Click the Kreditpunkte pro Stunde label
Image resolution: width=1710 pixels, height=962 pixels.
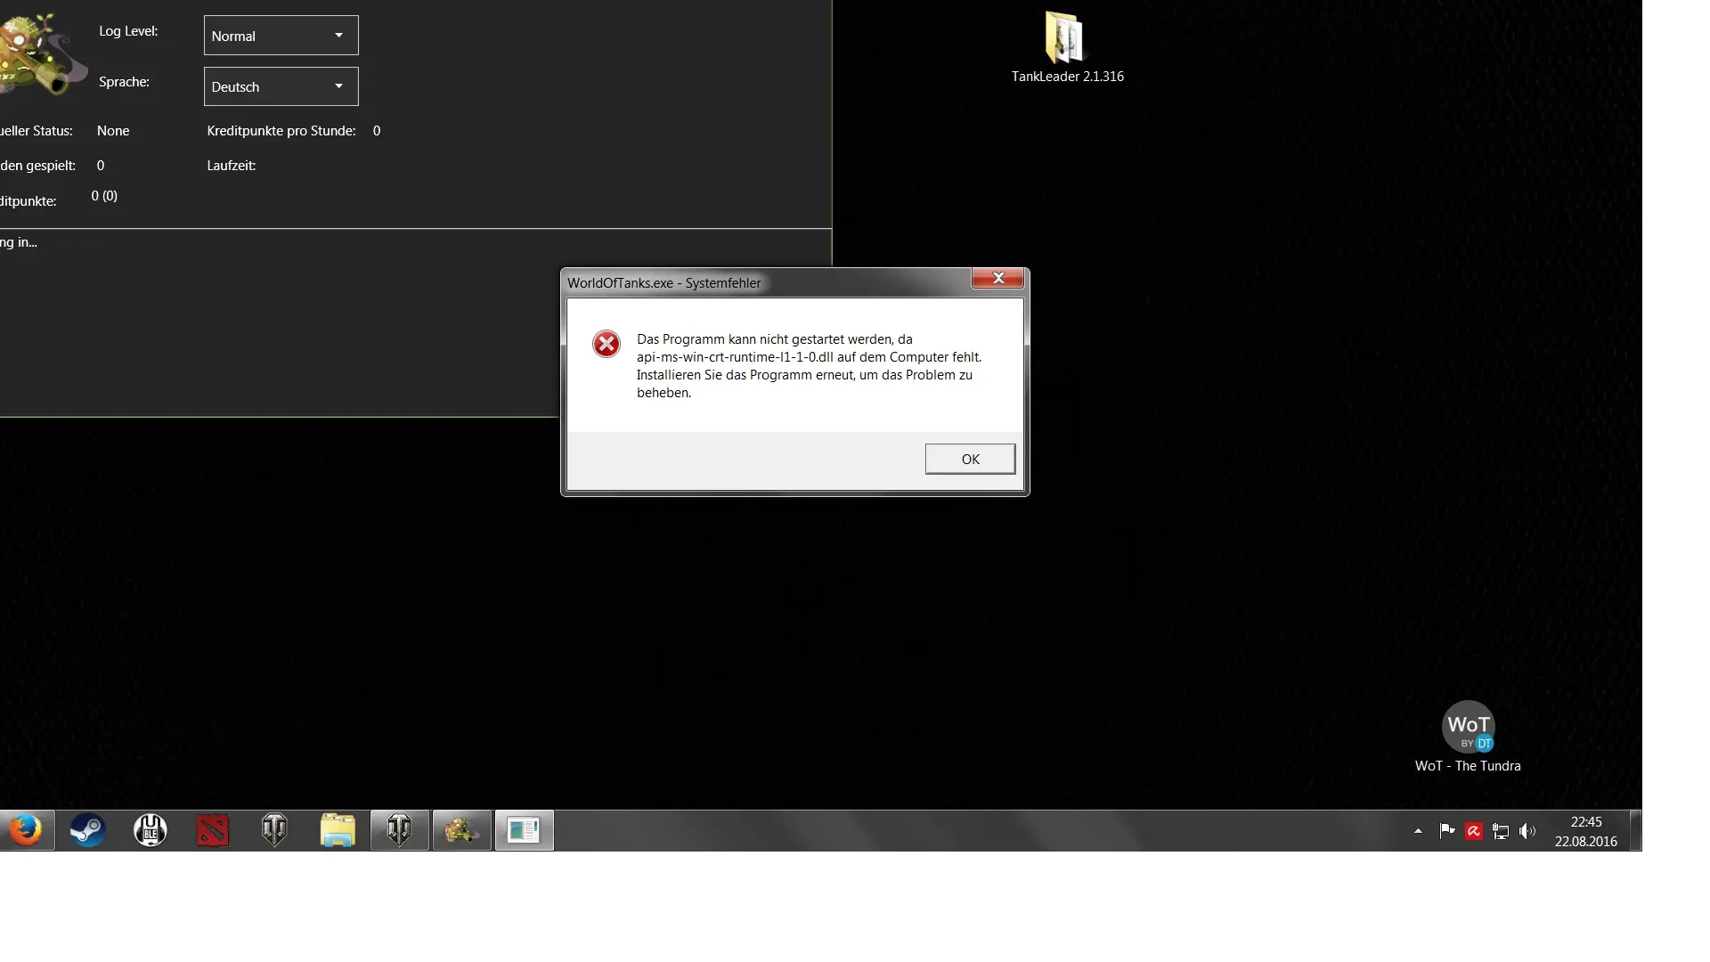[x=281, y=131]
